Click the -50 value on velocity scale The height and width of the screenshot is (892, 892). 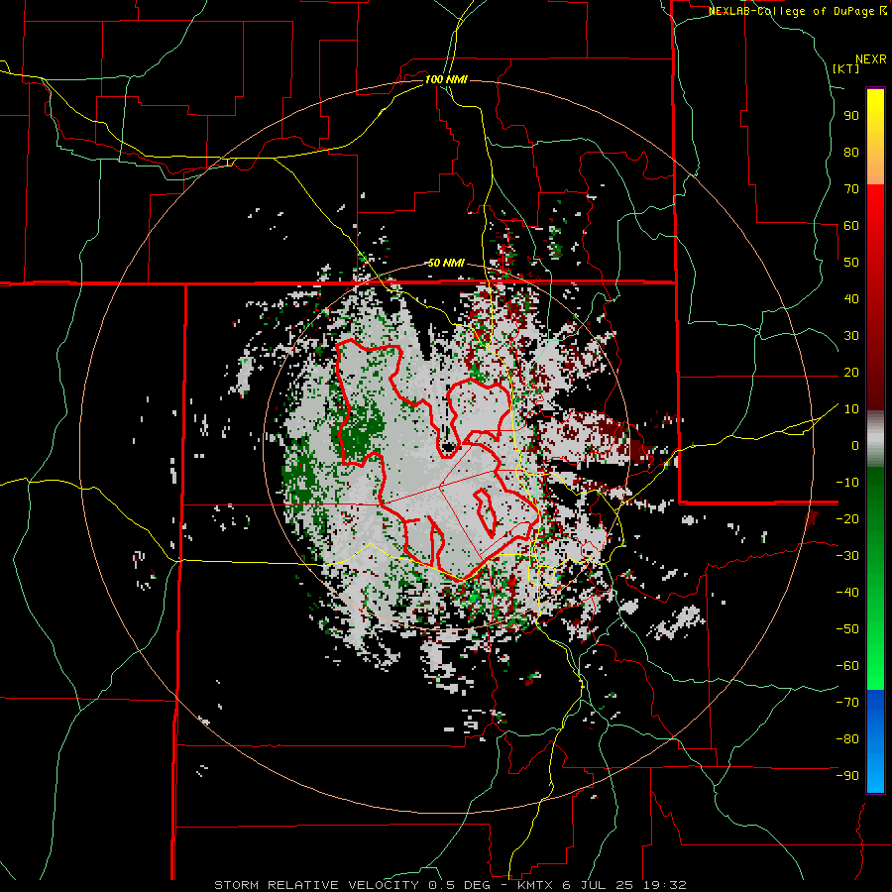pos(847,629)
